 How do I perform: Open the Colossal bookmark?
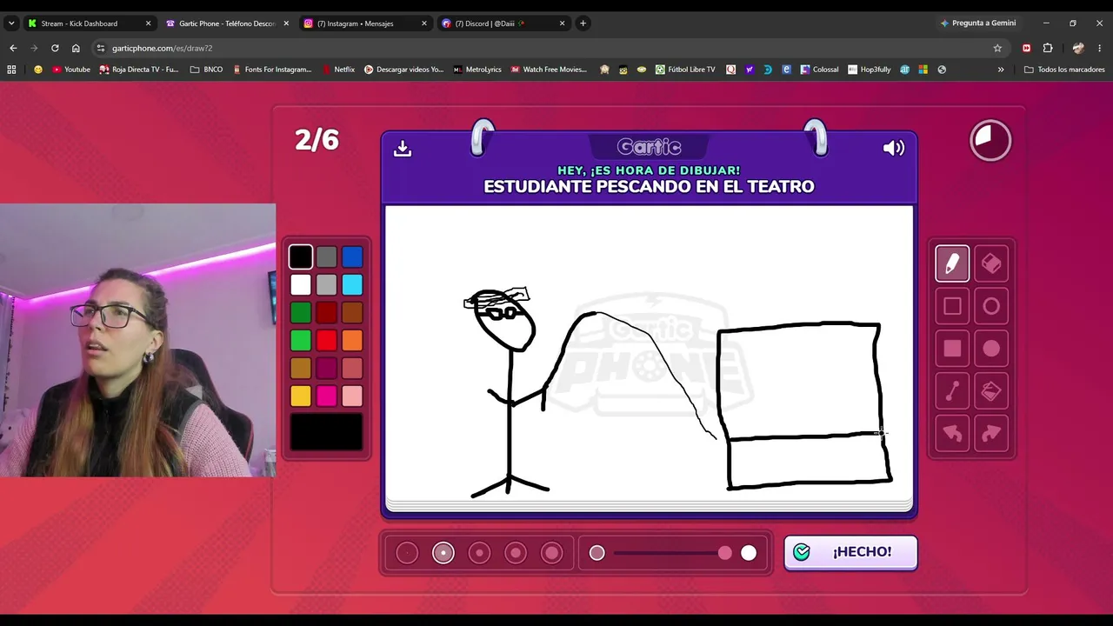(819, 70)
